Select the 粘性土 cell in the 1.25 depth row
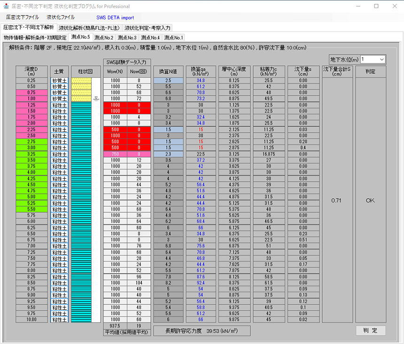 point(59,105)
